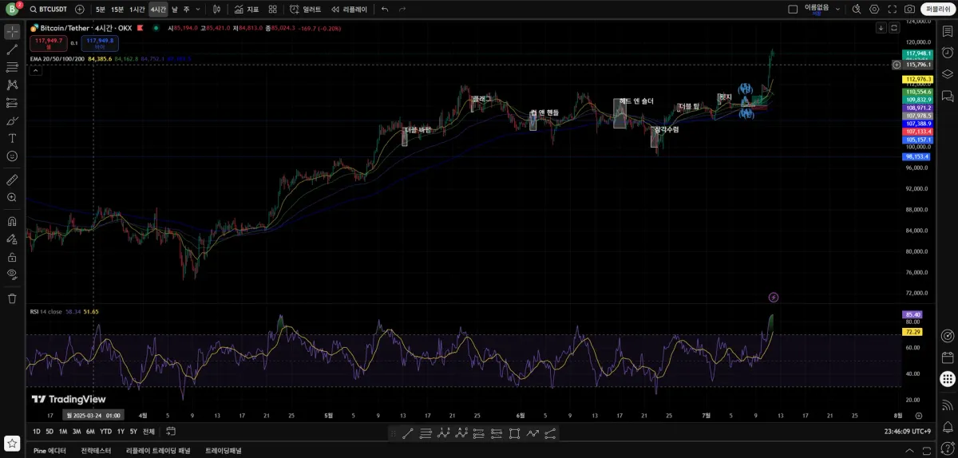958x458 pixels.
Task: Select the trend line drawing tool
Action: (12, 49)
